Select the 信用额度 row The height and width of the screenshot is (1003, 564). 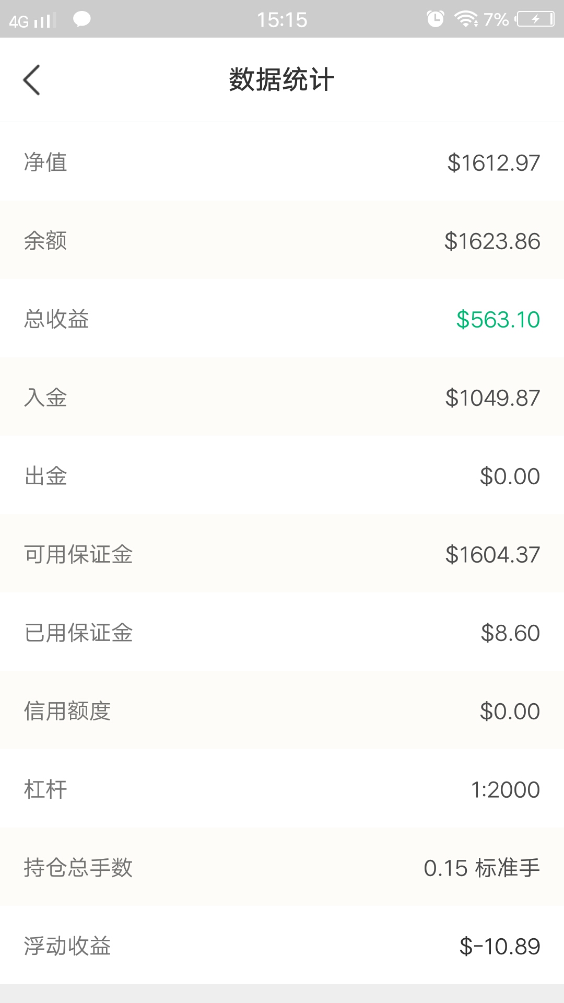(x=282, y=710)
